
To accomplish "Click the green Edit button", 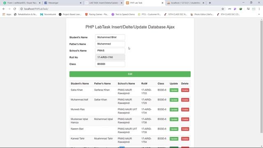I will [130, 74].
